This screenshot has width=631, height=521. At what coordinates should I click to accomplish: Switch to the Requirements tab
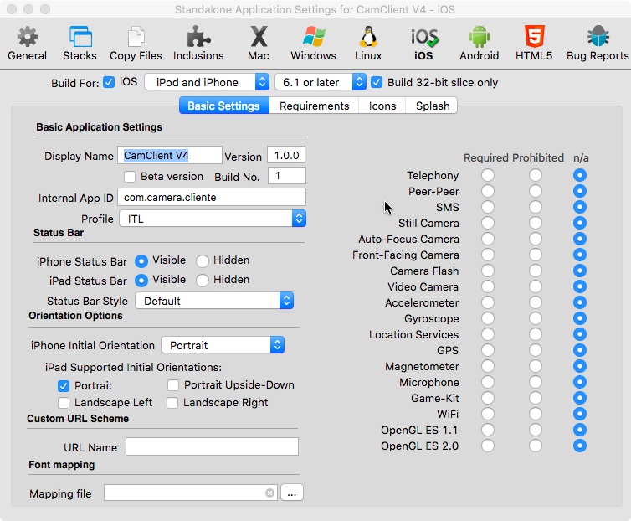point(314,106)
